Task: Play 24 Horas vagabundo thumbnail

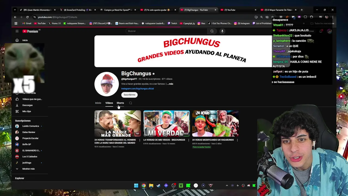Action: (x=215, y=123)
